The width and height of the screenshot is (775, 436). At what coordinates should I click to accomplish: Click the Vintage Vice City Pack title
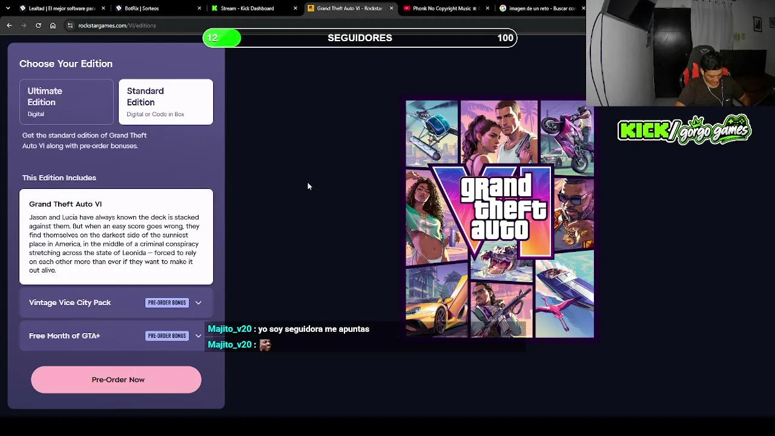click(x=70, y=303)
